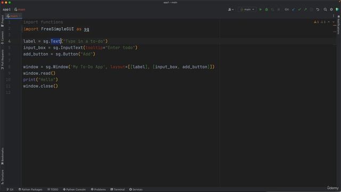
Task: Click Git Commit green checkmark
Action: pos(299,10)
